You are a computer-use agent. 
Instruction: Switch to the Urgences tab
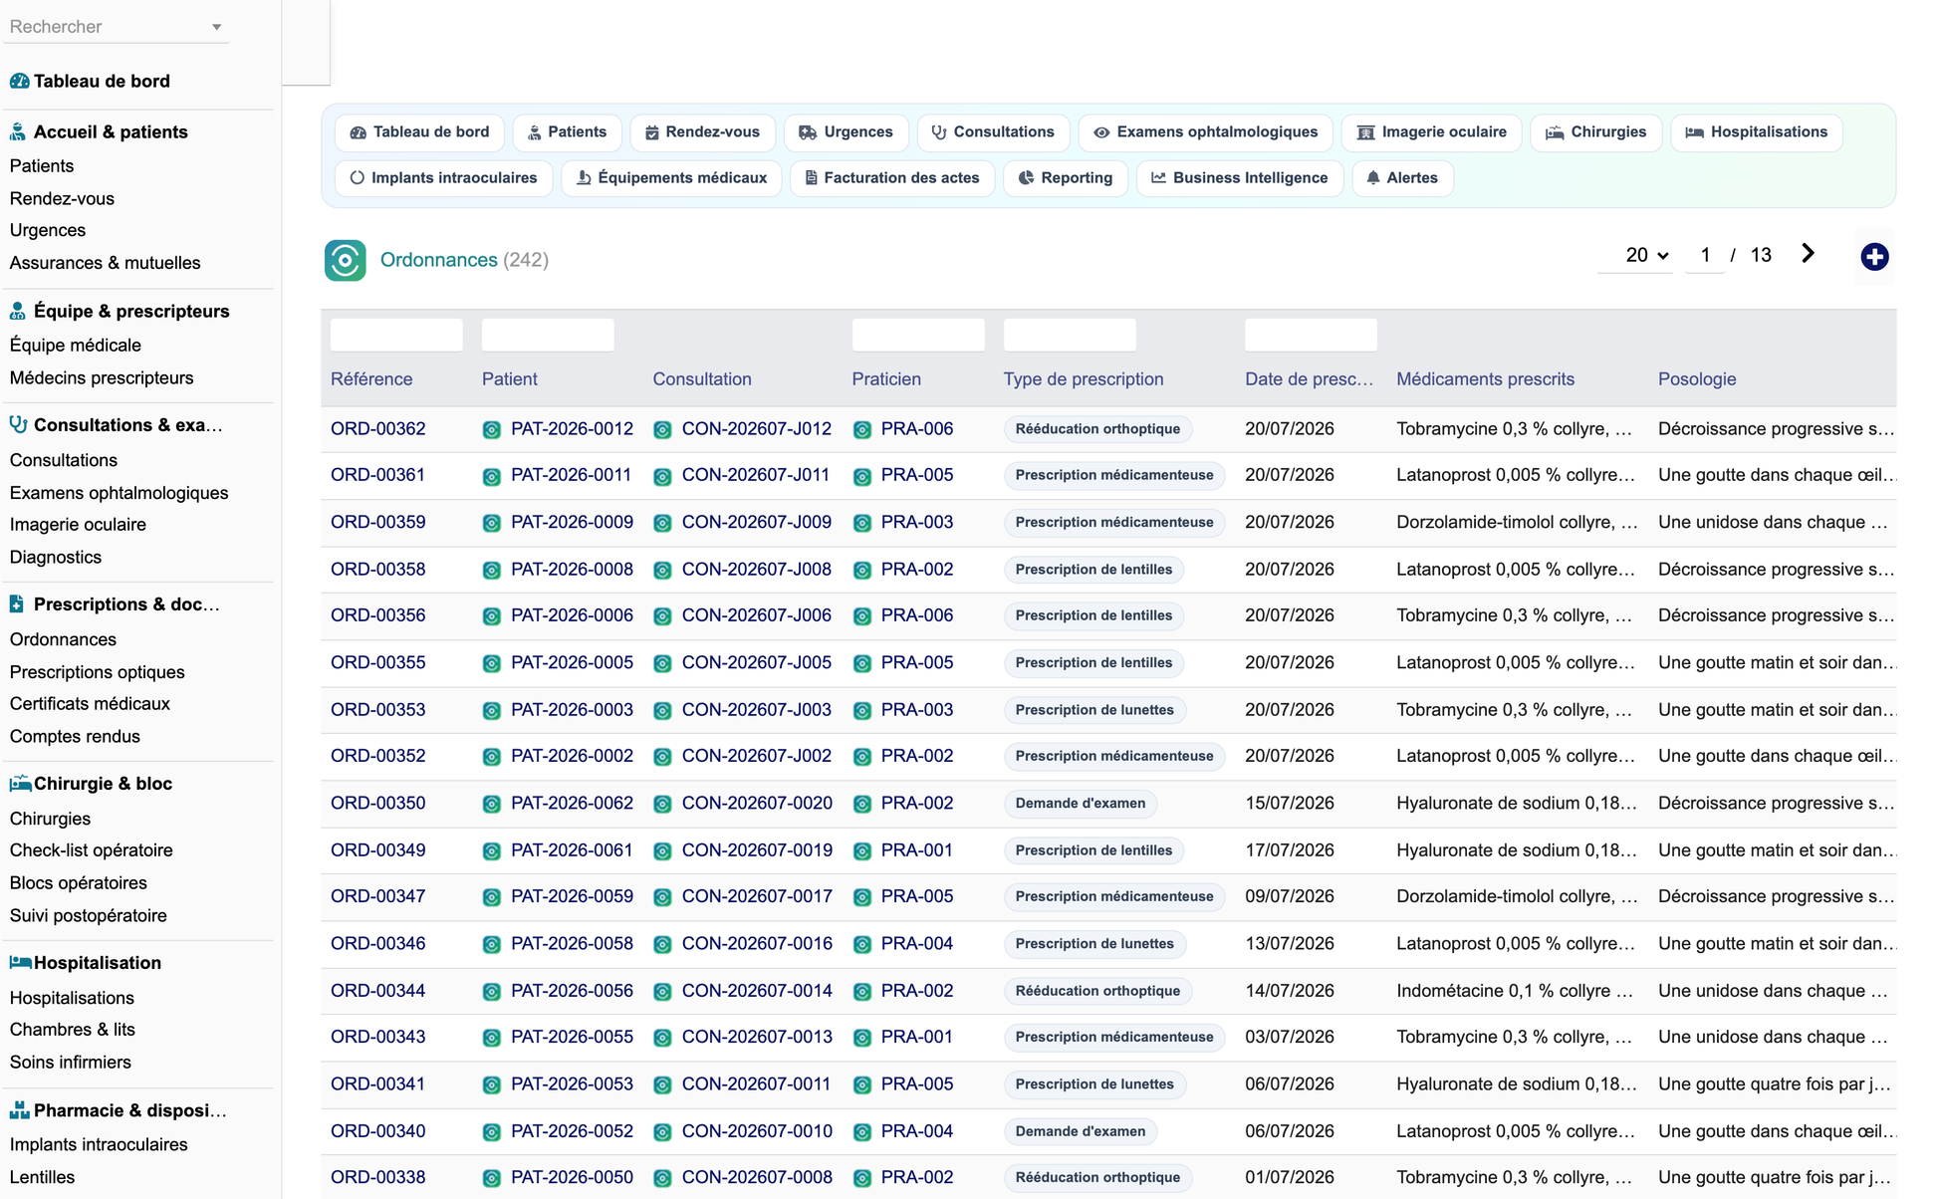pos(846,132)
